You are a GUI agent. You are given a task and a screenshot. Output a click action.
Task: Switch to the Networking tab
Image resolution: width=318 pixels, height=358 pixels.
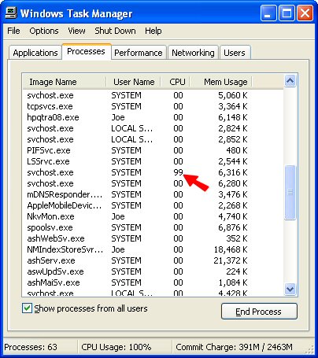193,53
